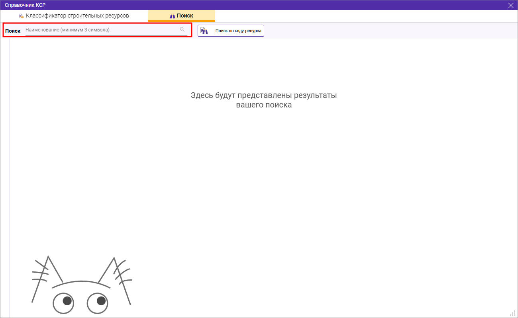Click the document-binoculars icon in the code search button
The height and width of the screenshot is (318, 518).
click(x=204, y=31)
